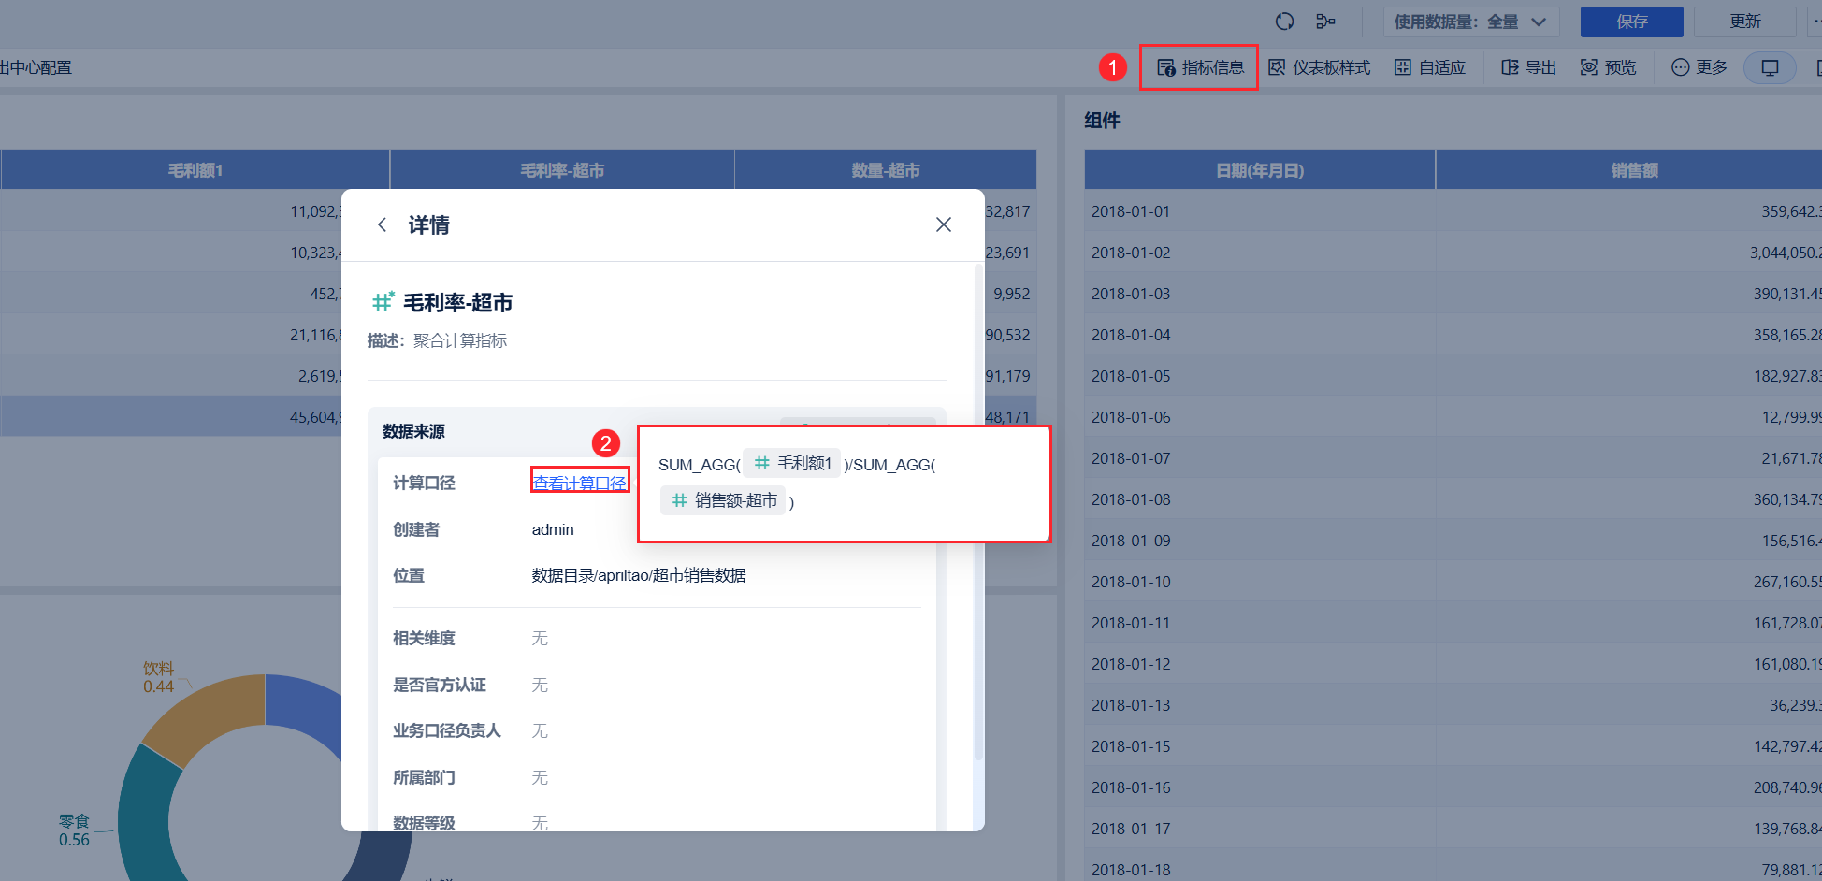Click the 毛利额1 column header
Image resolution: width=1822 pixels, height=881 pixels.
195,170
